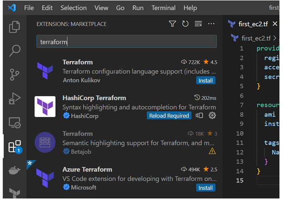Click Syntax highlighting and autocompletion description

[139, 107]
